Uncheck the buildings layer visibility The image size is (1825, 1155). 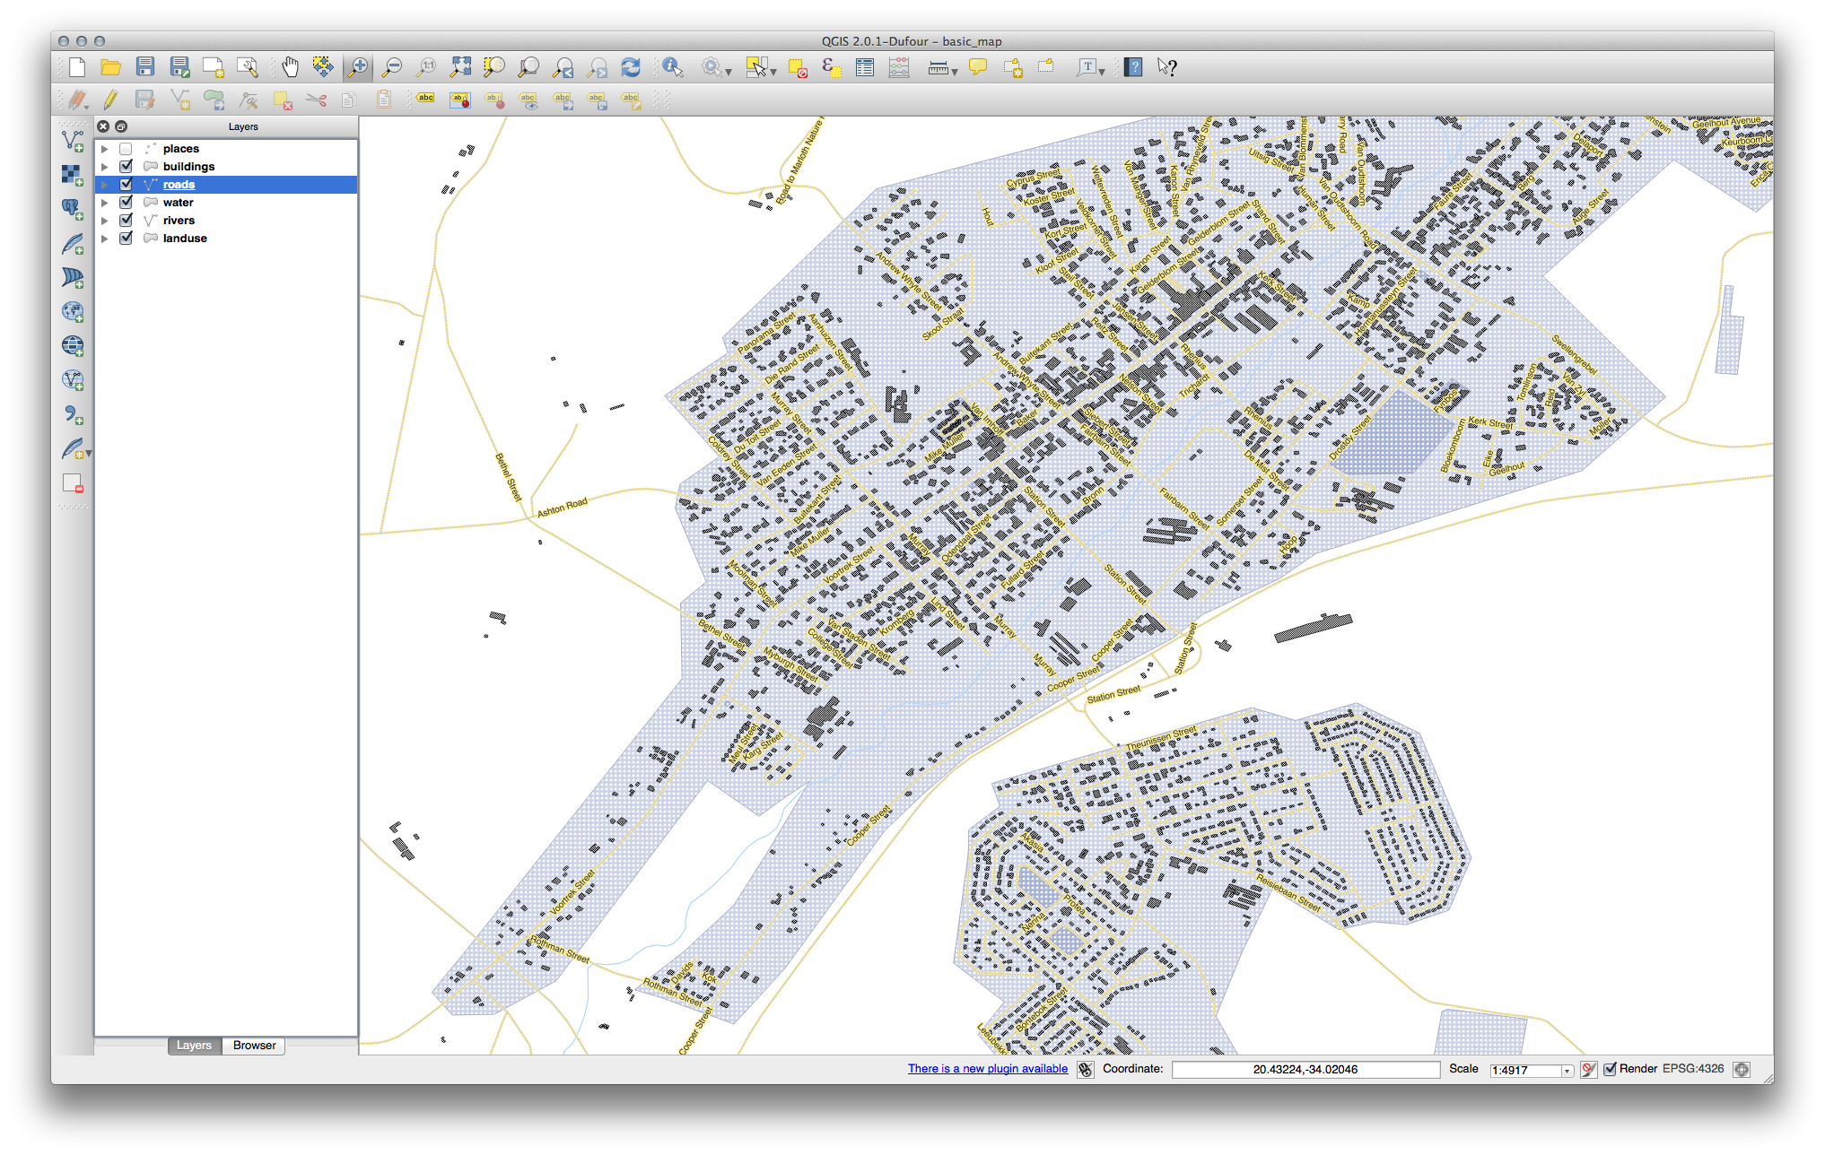(126, 167)
